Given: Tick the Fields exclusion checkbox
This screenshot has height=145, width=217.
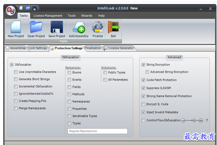Looking at the screenshot, I should click(x=69, y=87).
